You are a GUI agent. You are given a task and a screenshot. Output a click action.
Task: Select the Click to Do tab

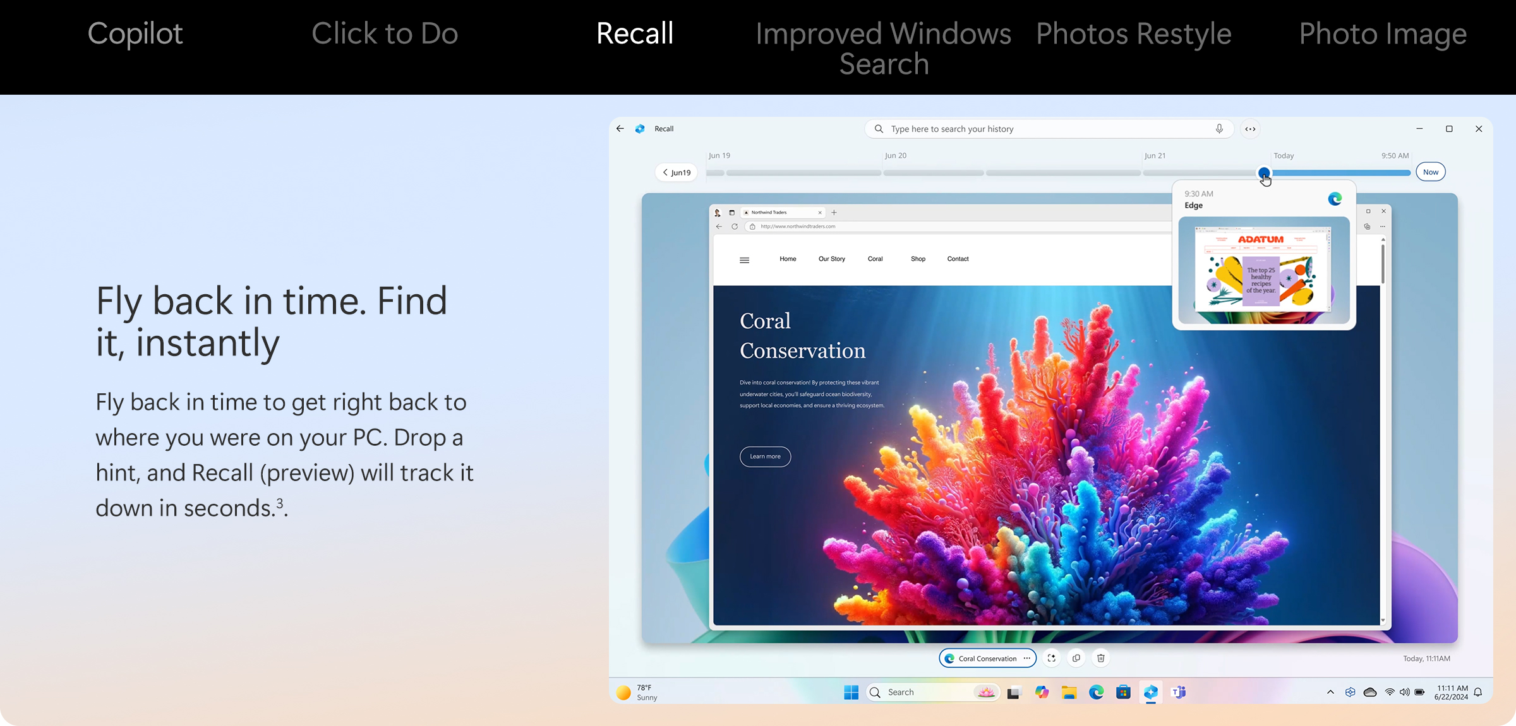tap(385, 33)
